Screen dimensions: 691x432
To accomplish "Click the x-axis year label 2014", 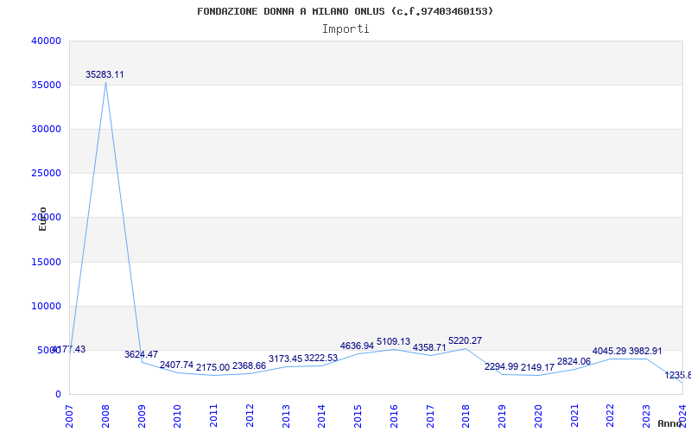I will [321, 416].
